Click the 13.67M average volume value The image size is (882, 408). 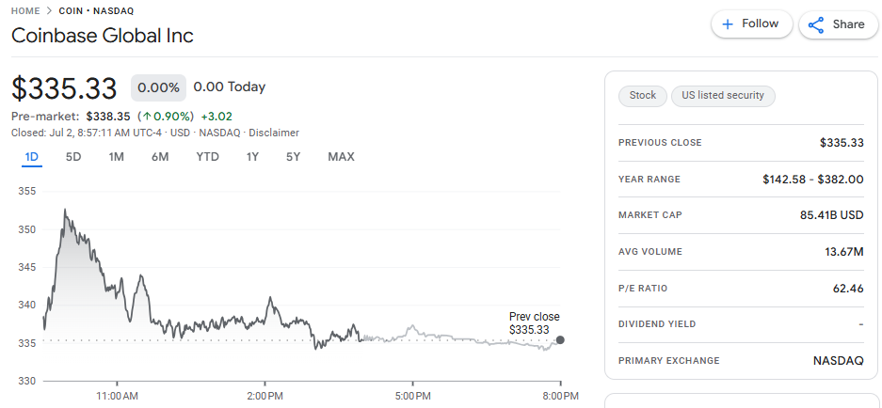[843, 252]
